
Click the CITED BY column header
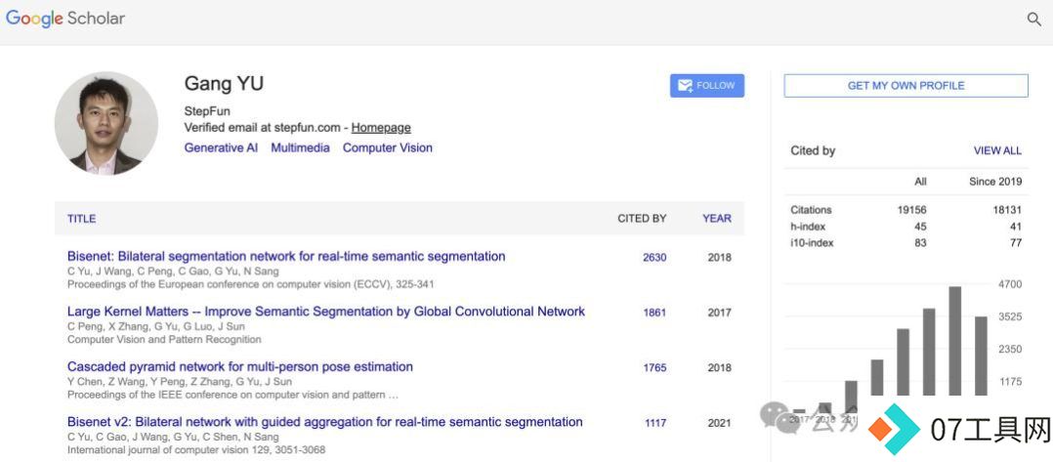click(x=642, y=219)
